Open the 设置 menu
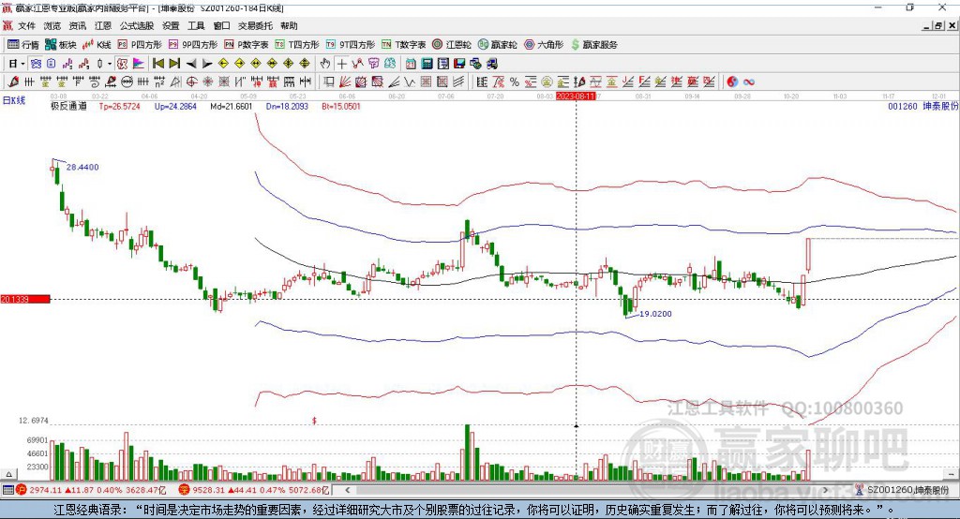 [171, 25]
